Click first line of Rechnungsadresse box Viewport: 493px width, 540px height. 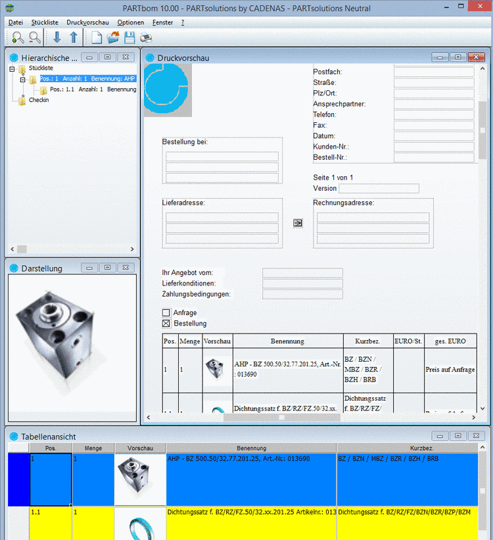[x=373, y=217]
